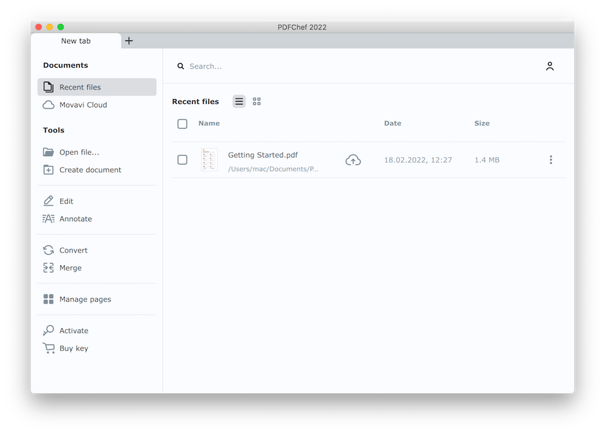
Task: Switch recent files to grid view
Action: [257, 101]
